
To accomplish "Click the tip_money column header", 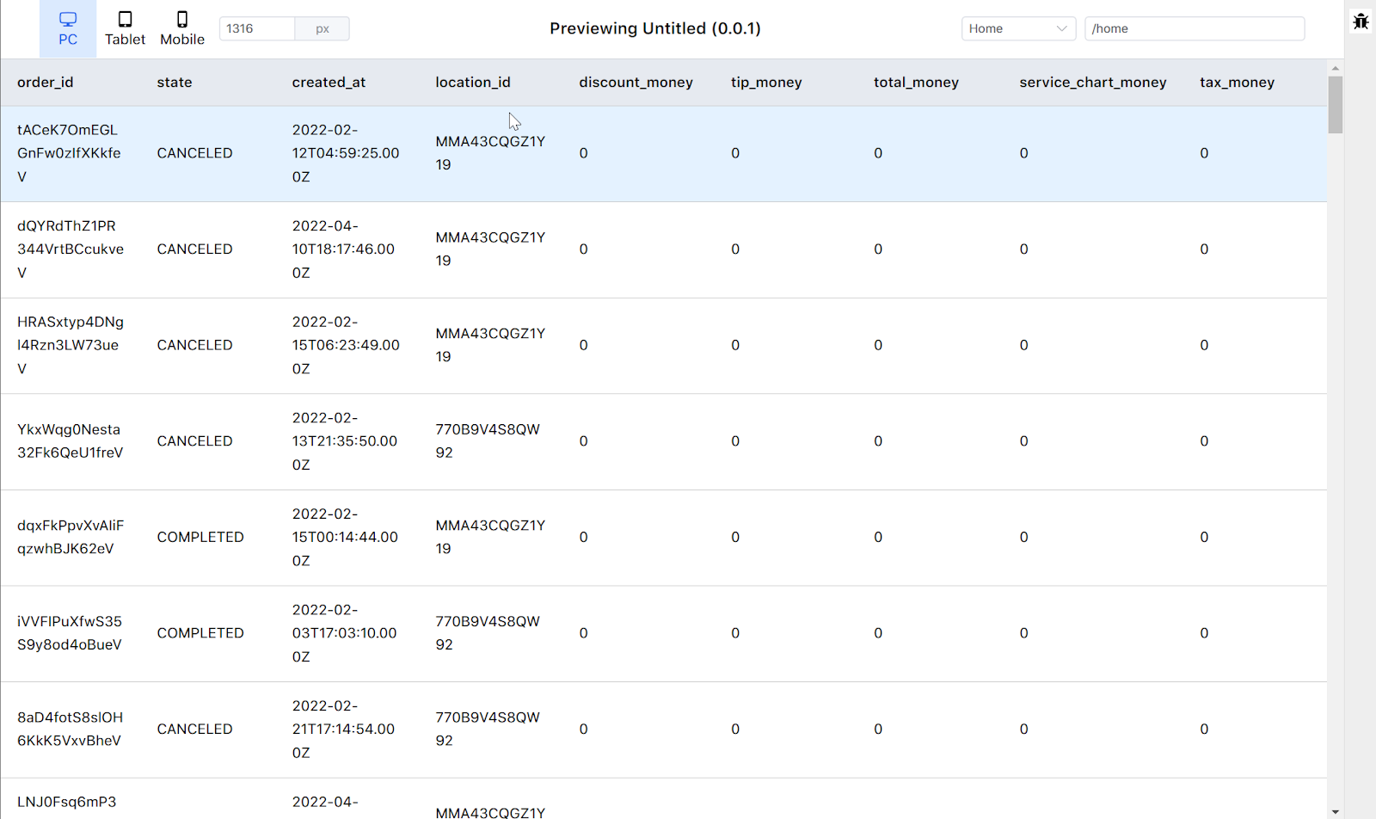I will pyautogui.click(x=766, y=83).
